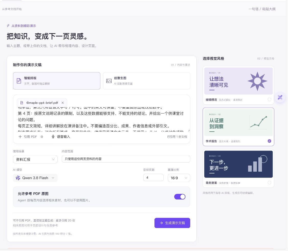This screenshot has height=251, width=288.
Task: Open 一句话 / 粘贴大纲 in the top bar
Action: coord(262,9)
